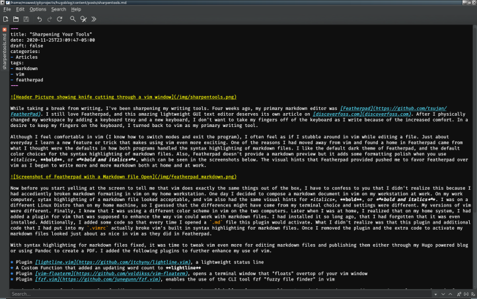Click the Open file folder icon
Screen dimensions: 477x299
[x=16, y=19]
